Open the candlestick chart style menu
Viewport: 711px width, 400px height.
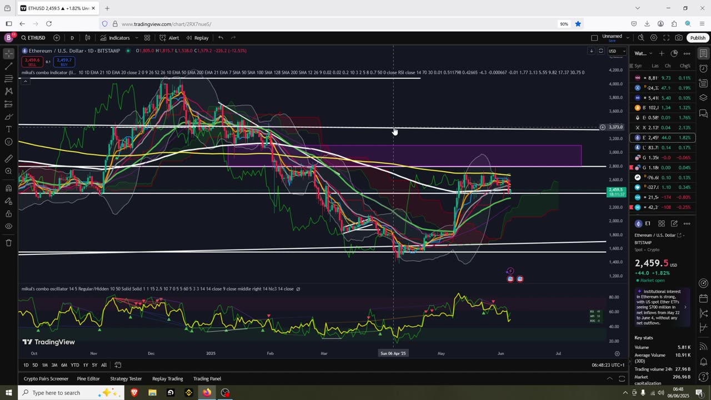pyautogui.click(x=88, y=38)
